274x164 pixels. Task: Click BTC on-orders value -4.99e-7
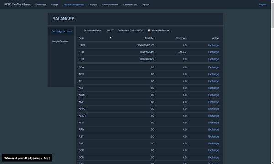click(182, 52)
